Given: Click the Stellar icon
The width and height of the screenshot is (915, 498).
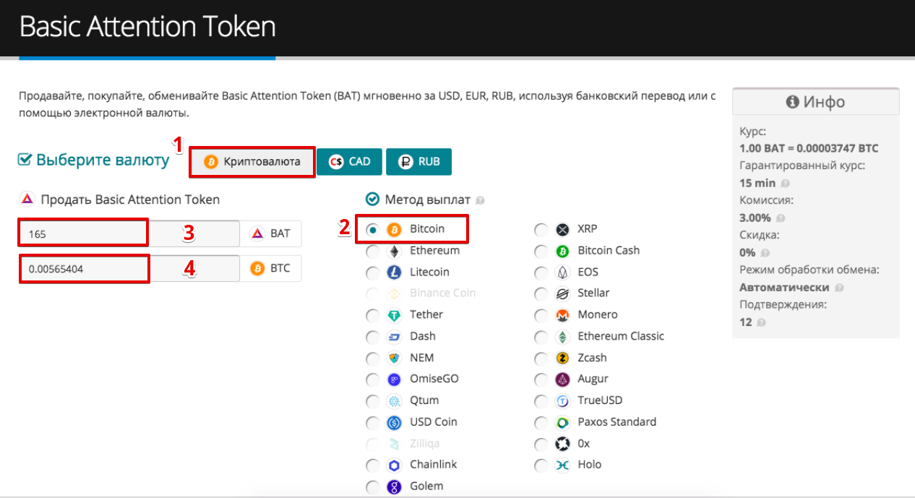Looking at the screenshot, I should click(562, 294).
